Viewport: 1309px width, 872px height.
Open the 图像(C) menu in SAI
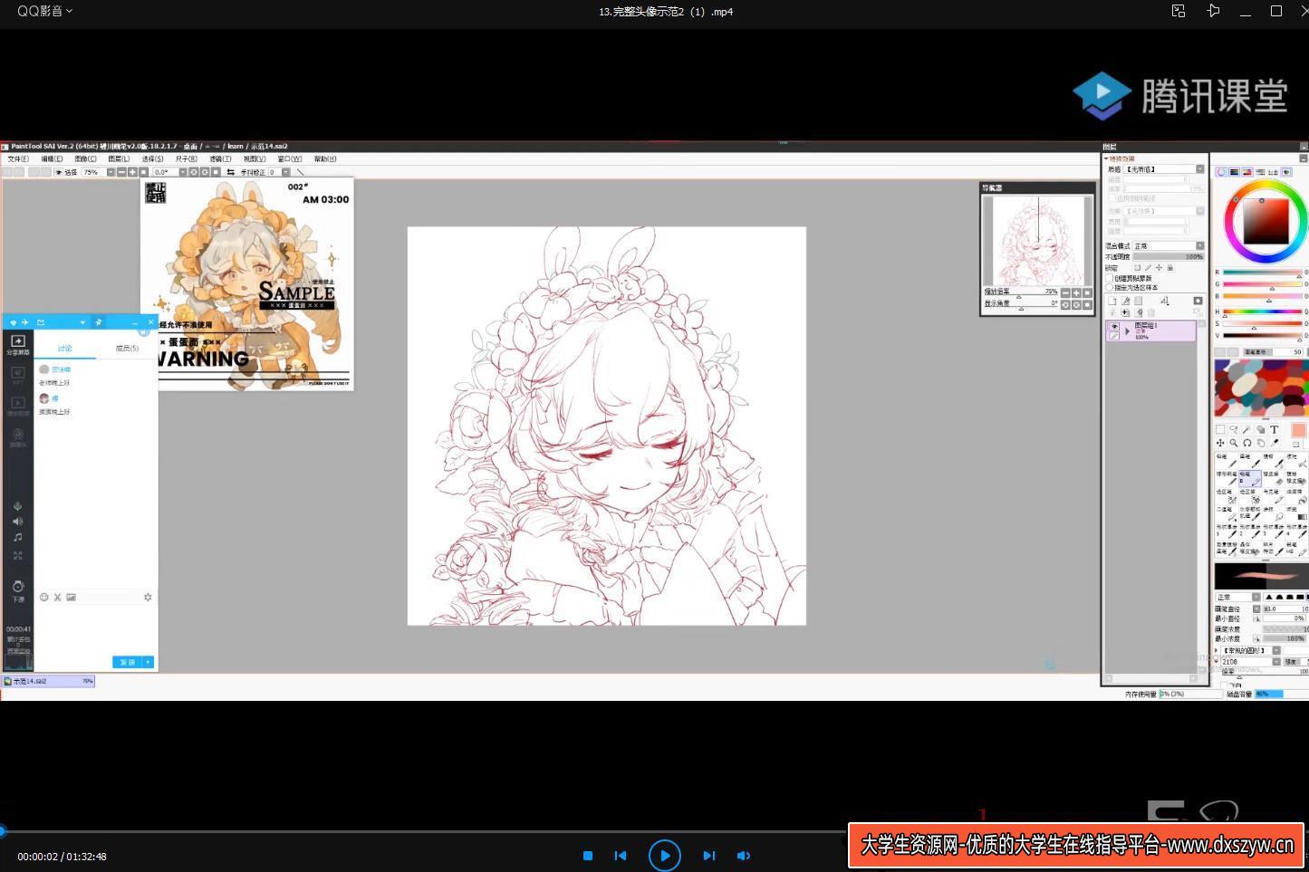point(85,158)
